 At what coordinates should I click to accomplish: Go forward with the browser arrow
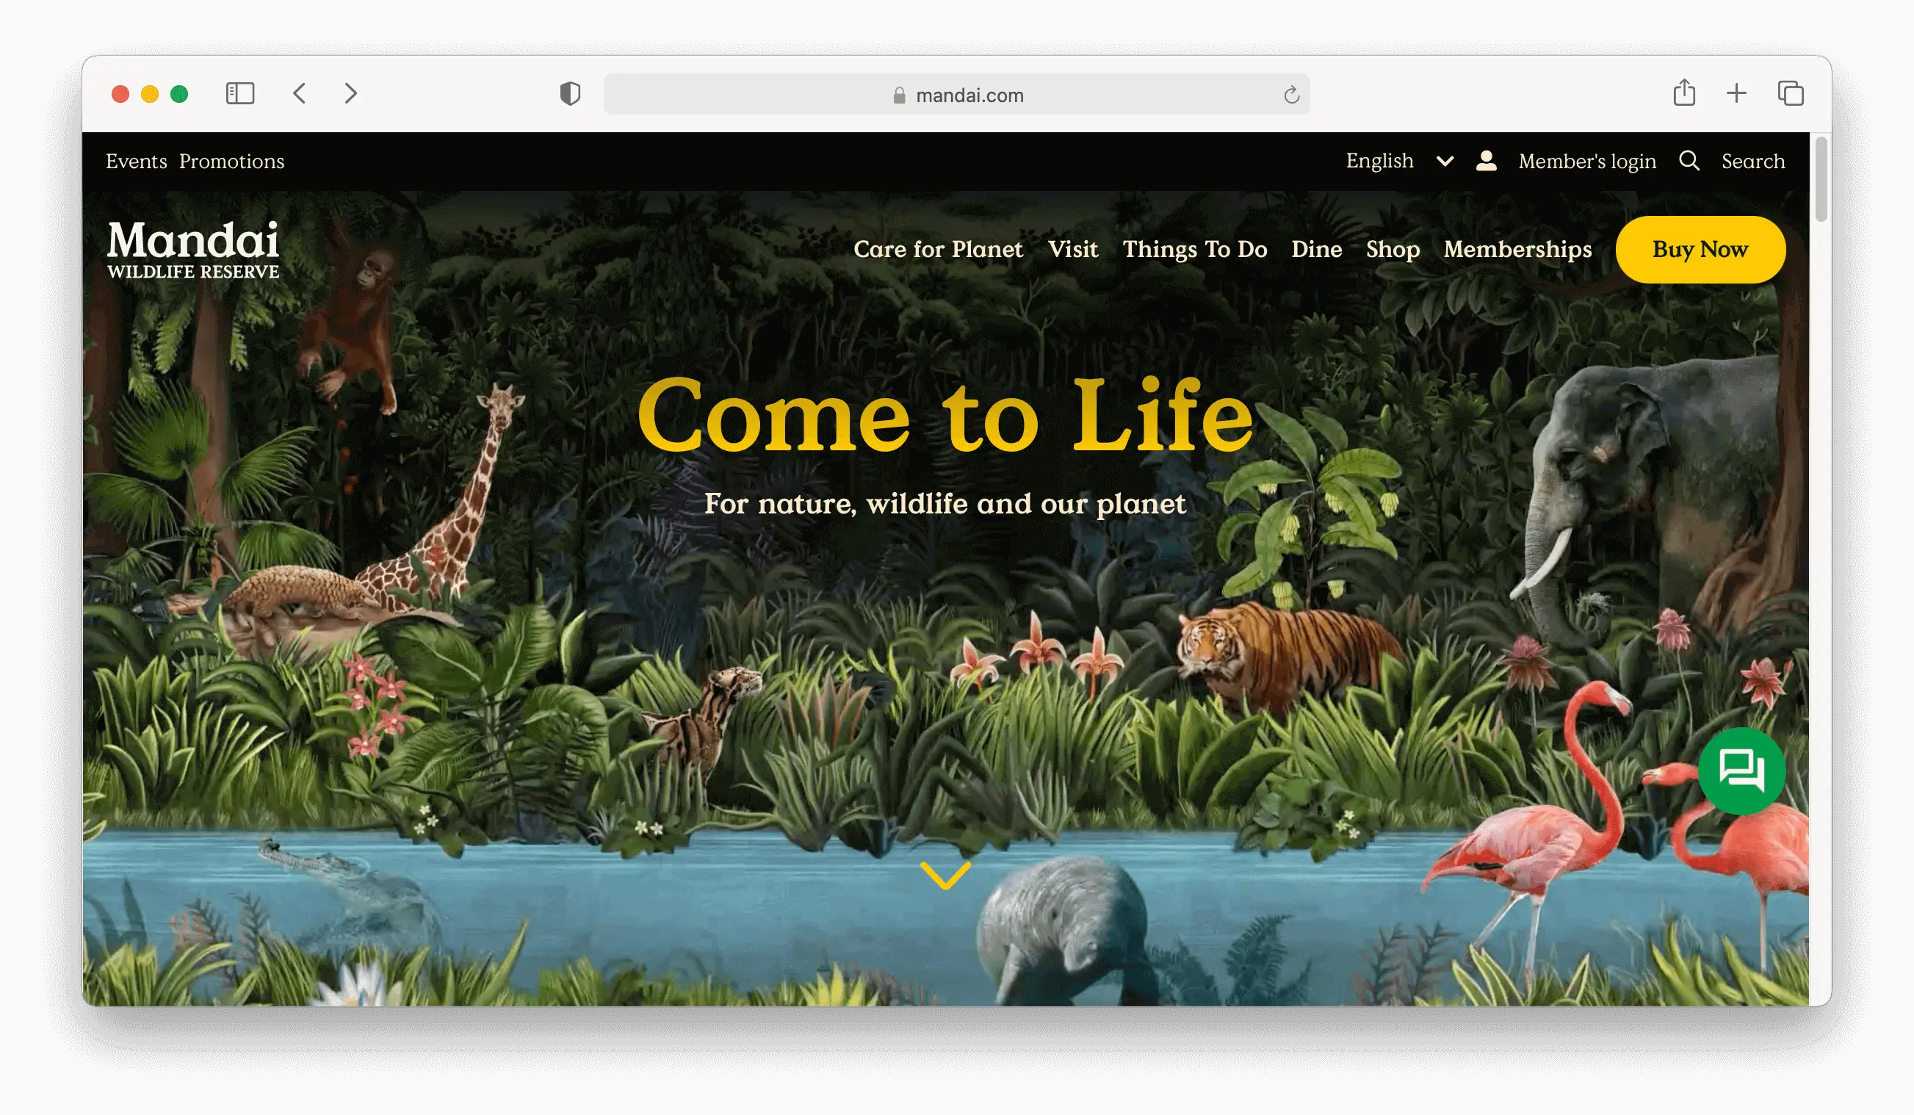tap(350, 93)
